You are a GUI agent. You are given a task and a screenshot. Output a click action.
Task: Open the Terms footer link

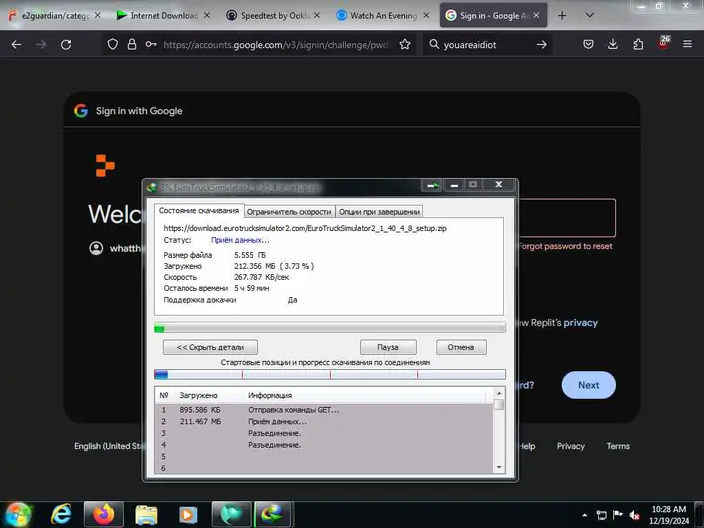(618, 445)
